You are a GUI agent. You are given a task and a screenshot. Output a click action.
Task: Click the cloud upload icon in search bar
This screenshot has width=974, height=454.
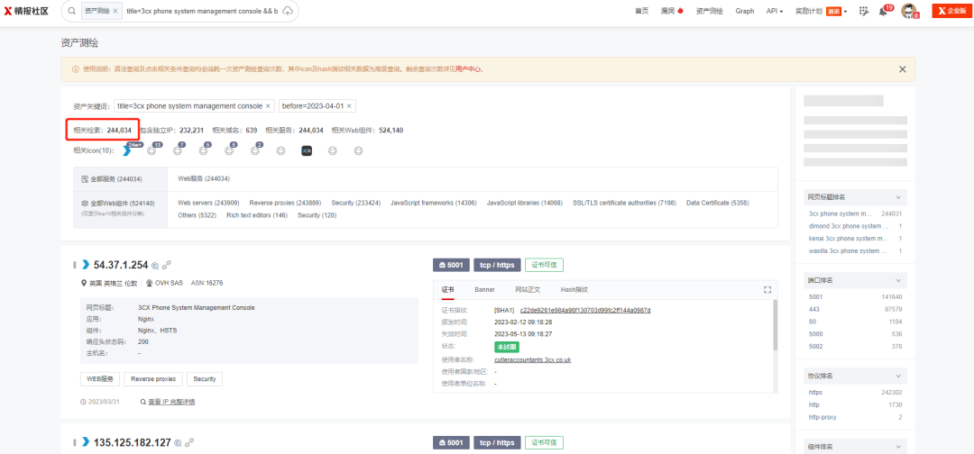point(287,11)
